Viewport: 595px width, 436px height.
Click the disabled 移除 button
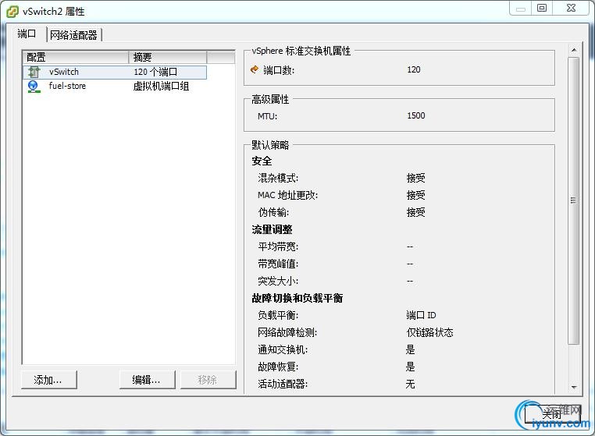[x=208, y=380]
